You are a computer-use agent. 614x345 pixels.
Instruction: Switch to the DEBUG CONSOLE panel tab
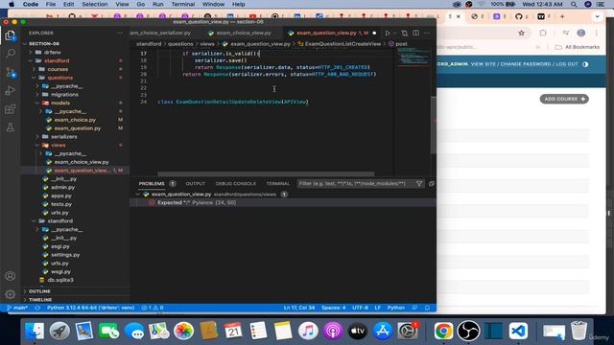click(236, 183)
